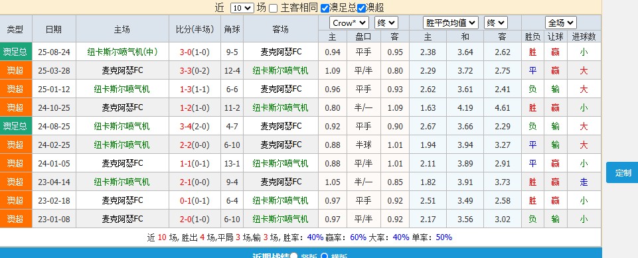Image resolution: width=638 pixels, height=258 pixels.
Task: Click the 1-2(1-0) score
Action: coord(195,107)
